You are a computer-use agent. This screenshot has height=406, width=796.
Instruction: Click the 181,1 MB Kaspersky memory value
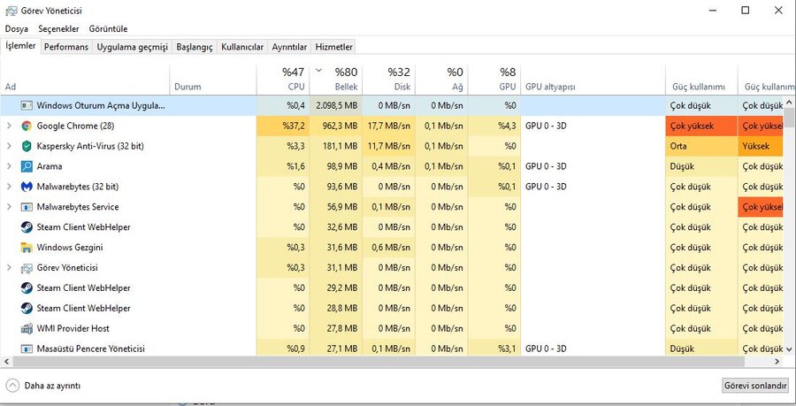[x=342, y=146]
